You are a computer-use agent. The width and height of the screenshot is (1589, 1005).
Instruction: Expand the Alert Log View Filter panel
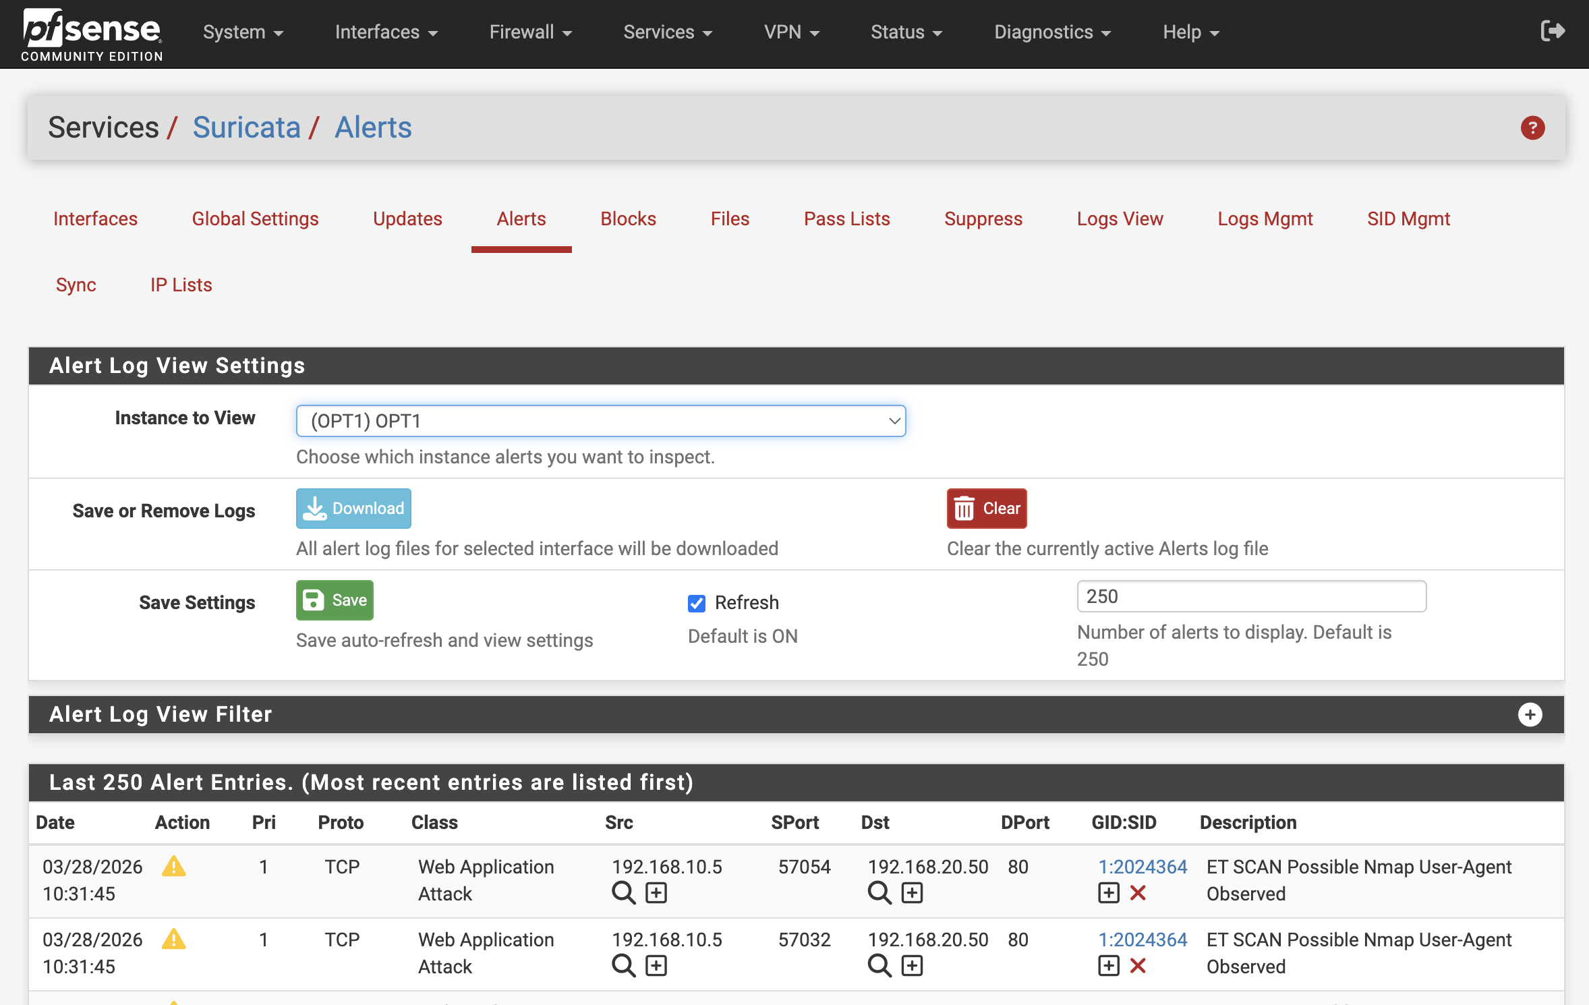click(x=1530, y=714)
